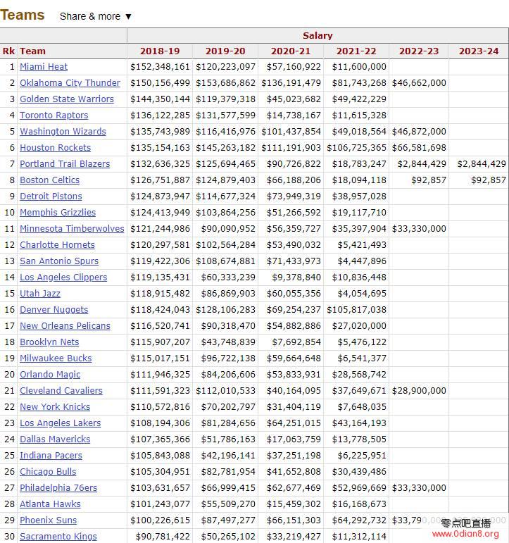
Task: Open the Los Angeles Lakers link
Action: (61, 423)
